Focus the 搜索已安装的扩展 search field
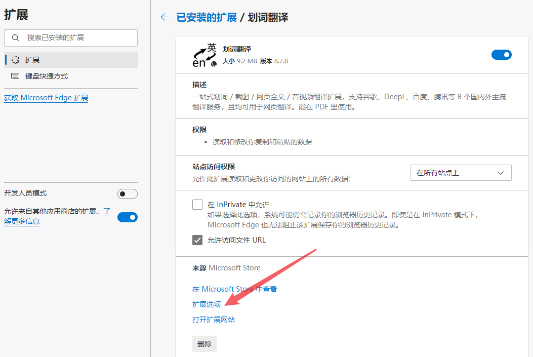Screen dimensions: 533x357 (x=71, y=38)
